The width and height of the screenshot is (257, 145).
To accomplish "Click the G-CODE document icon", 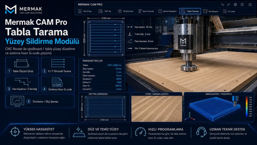I will point(57,82).
